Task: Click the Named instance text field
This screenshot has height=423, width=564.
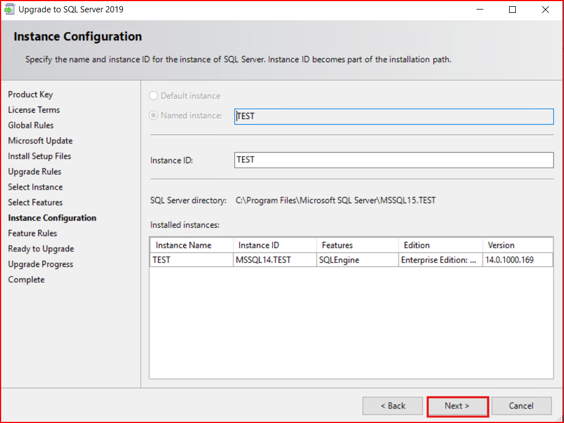Action: tap(394, 116)
